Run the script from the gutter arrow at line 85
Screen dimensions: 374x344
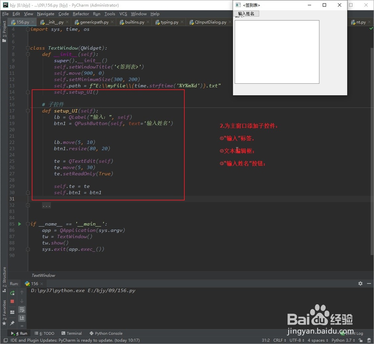tap(19, 224)
